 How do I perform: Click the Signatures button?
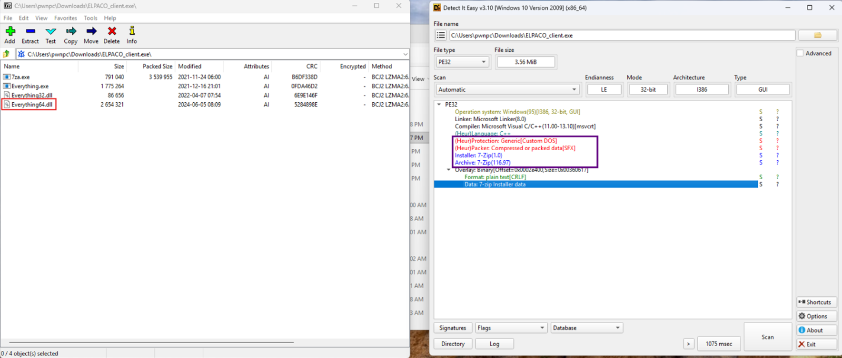452,328
